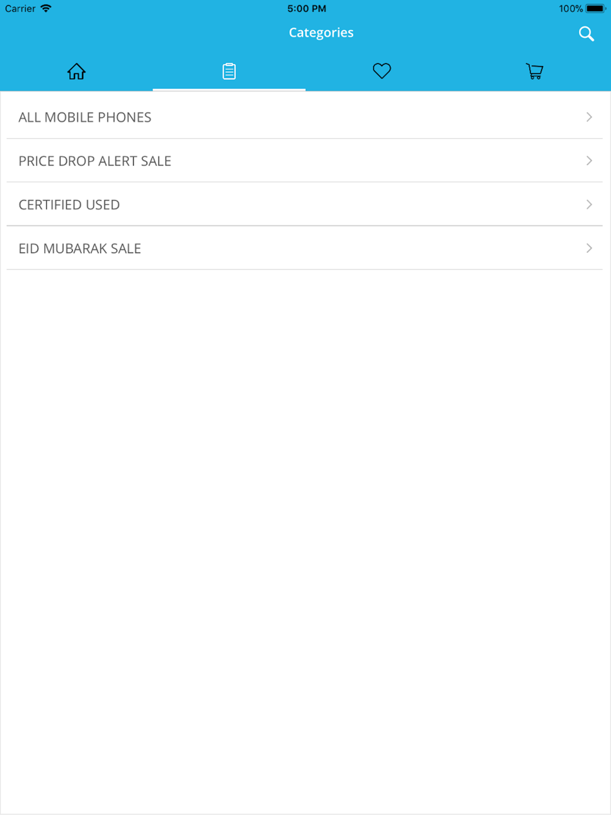611x815 pixels.
Task: Expand chevron beside CERTIFIED USED
Action: [x=589, y=205]
